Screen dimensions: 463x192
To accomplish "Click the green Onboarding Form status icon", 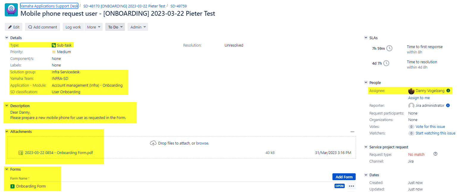I will click(12, 186).
